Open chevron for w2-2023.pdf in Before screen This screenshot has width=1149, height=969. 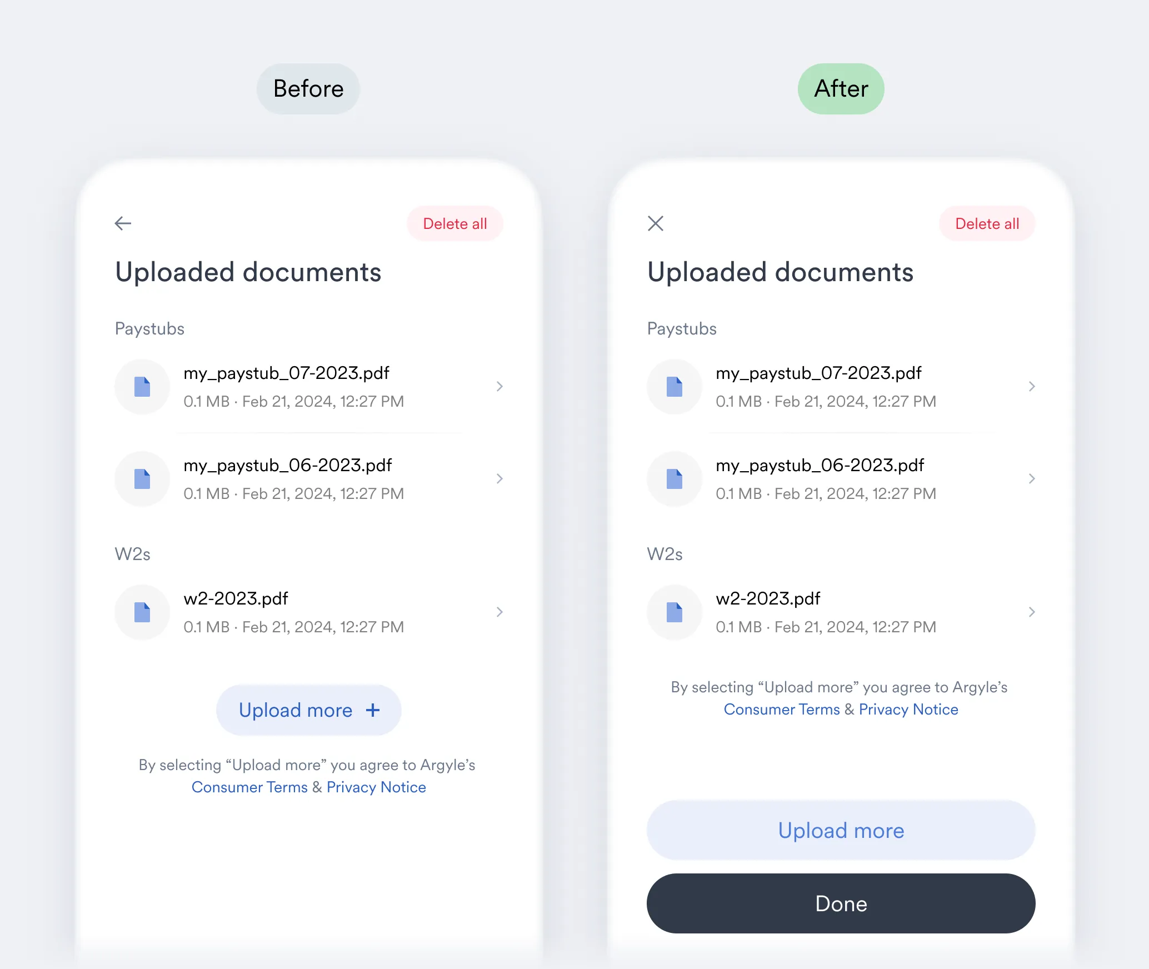point(499,612)
